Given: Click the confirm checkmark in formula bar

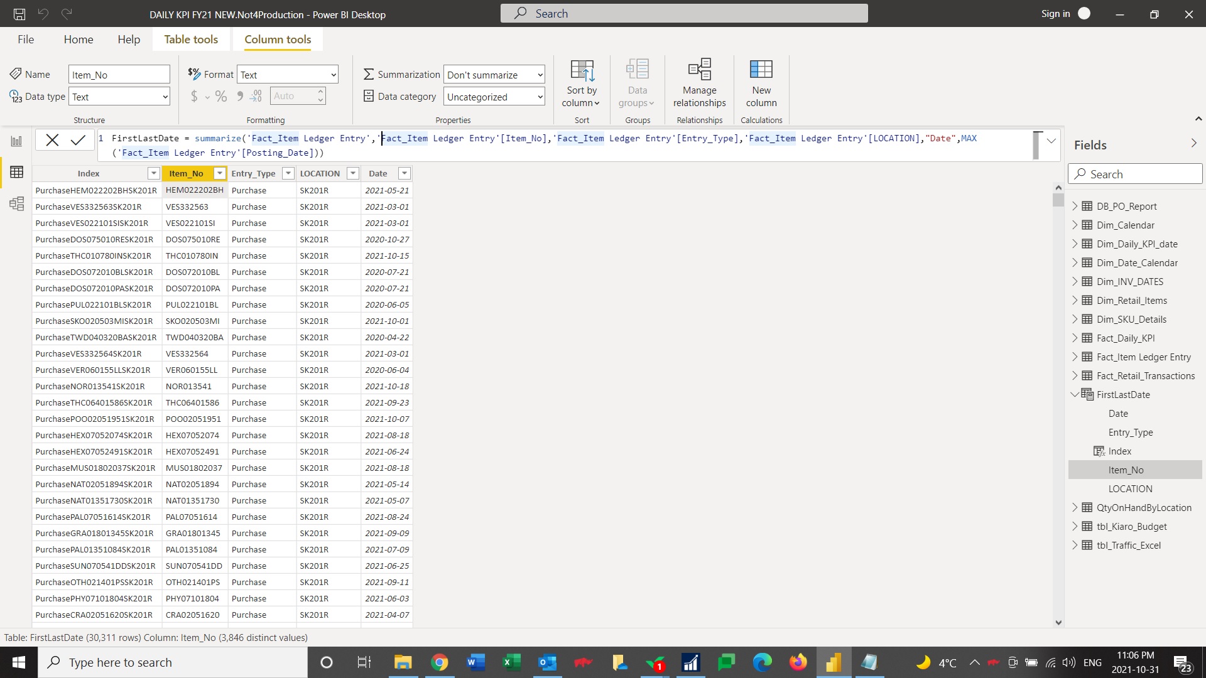Looking at the screenshot, I should tap(77, 139).
